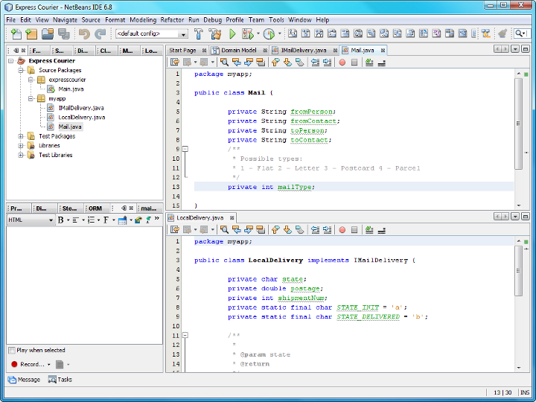Click the Font F icon in HTML panel
This screenshot has width=536, height=402.
(x=106, y=220)
